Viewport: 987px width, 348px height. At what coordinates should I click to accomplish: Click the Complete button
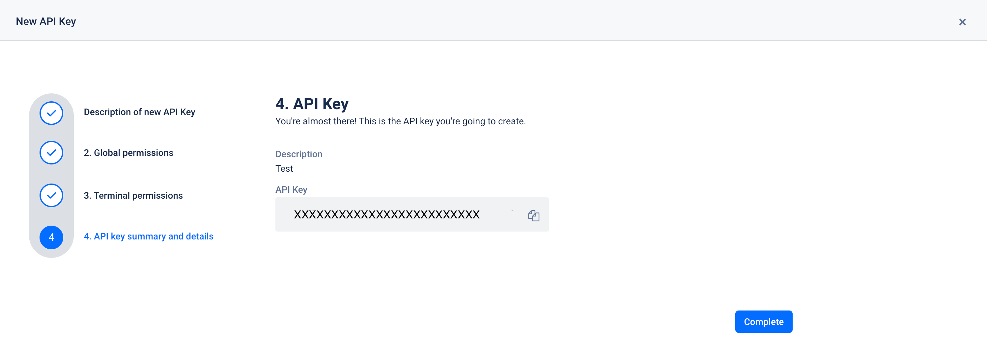(764, 322)
